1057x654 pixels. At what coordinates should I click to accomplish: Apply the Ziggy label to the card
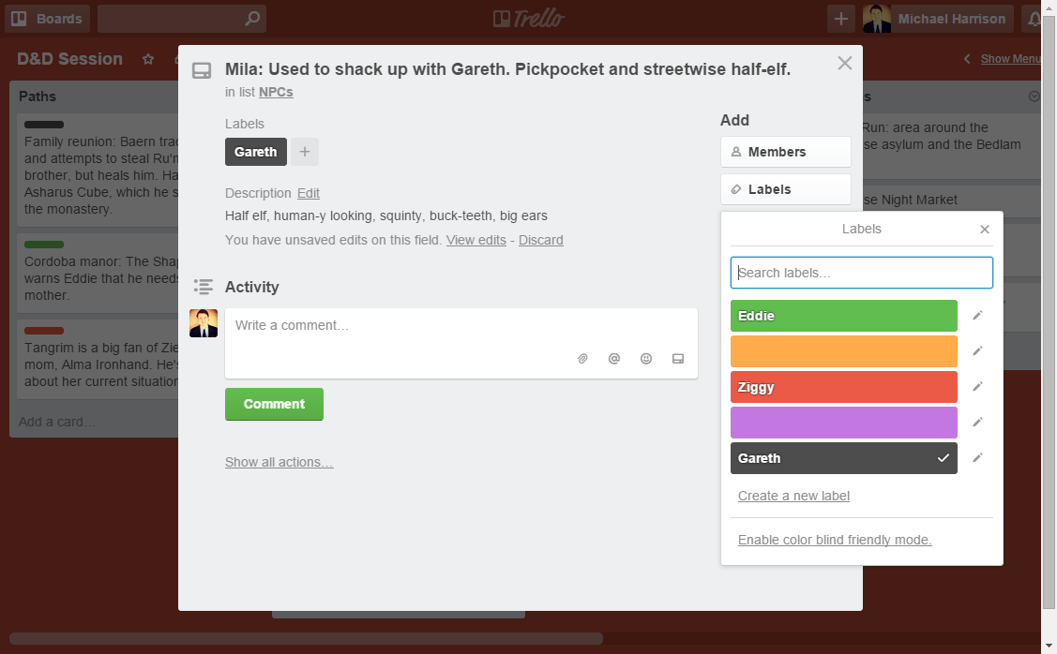(843, 386)
